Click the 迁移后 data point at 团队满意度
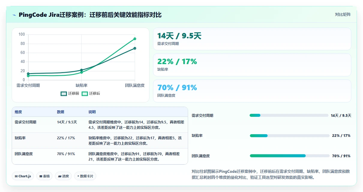 coord(135,39)
